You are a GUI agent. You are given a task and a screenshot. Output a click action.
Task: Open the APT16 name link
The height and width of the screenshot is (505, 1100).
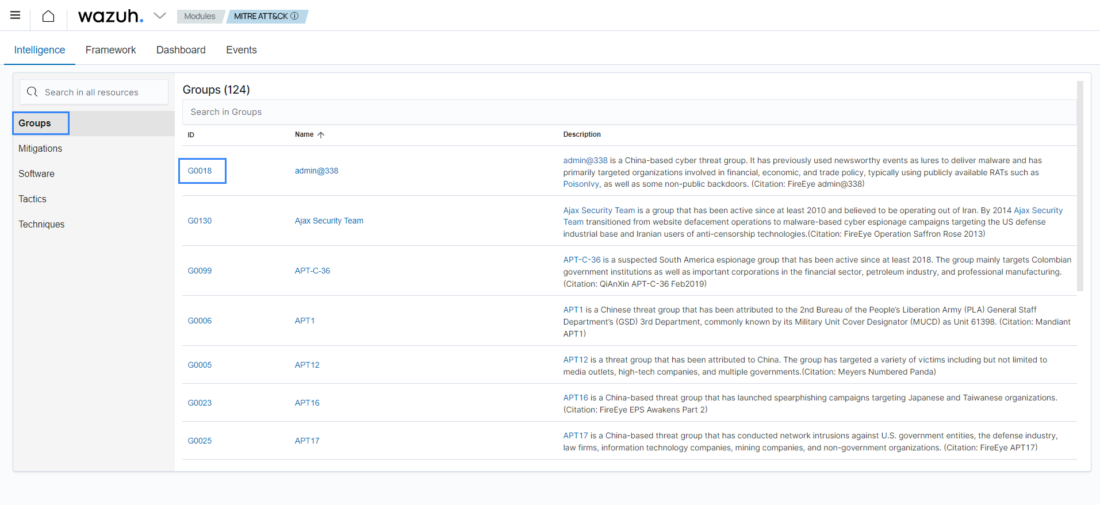click(307, 403)
